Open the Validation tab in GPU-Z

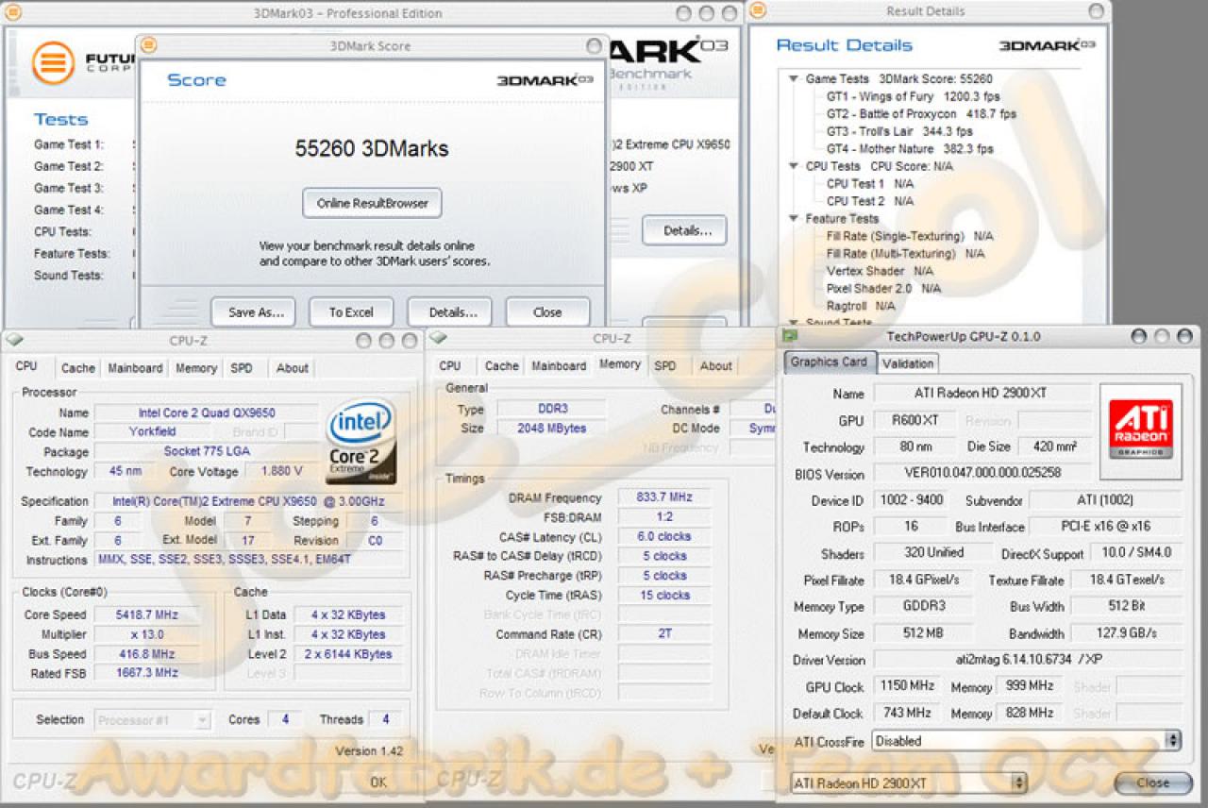point(908,363)
